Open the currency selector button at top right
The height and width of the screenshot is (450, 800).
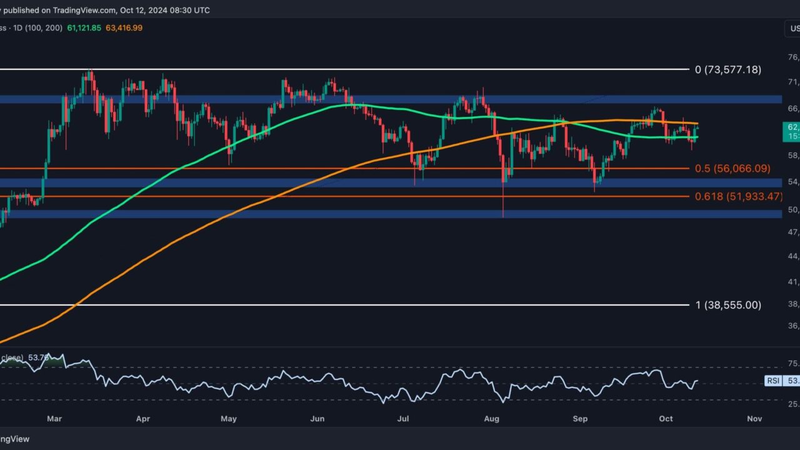click(x=792, y=28)
